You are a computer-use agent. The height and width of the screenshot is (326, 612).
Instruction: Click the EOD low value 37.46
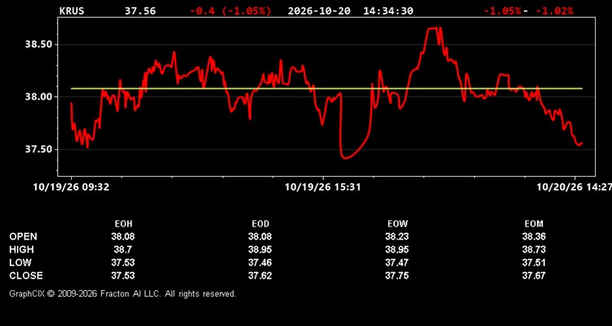coord(260,262)
